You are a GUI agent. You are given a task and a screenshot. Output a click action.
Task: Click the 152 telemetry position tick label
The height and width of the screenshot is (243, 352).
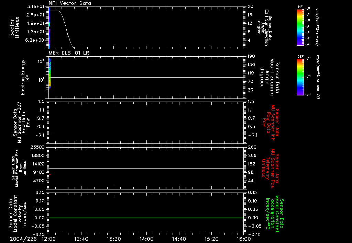coord(252,164)
